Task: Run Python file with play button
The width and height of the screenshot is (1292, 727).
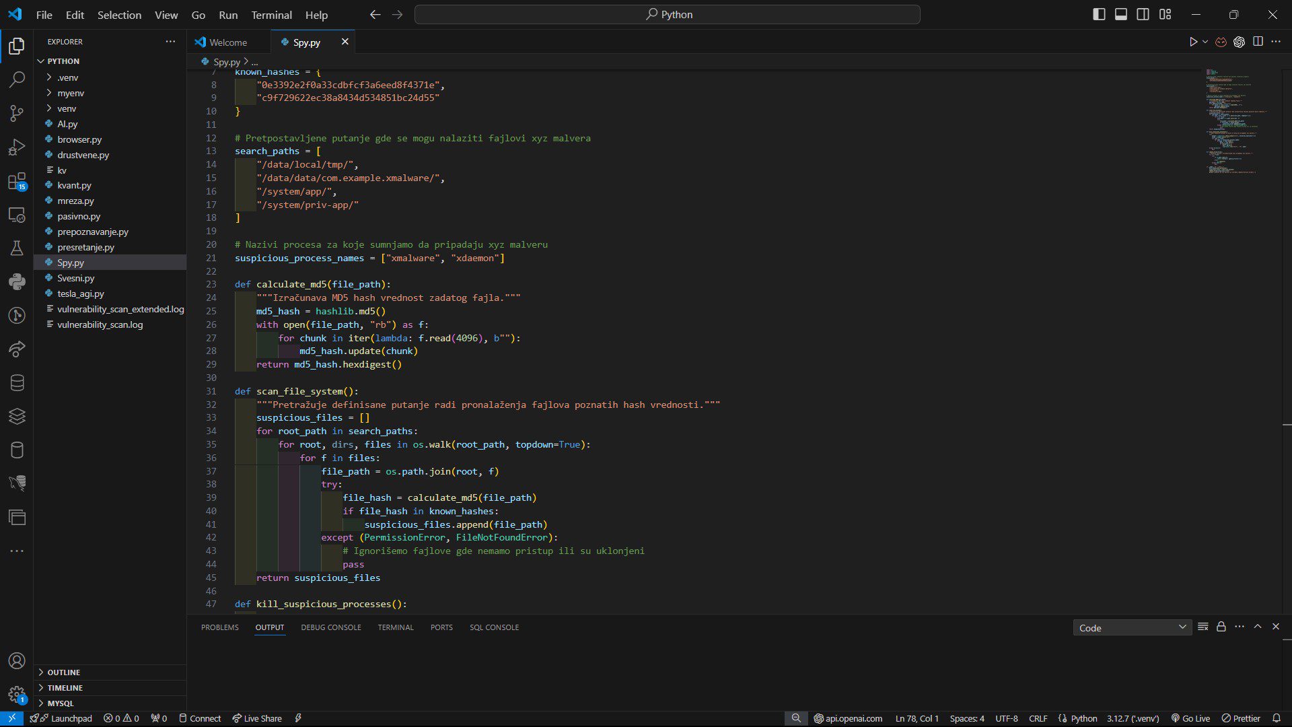Action: [x=1192, y=42]
